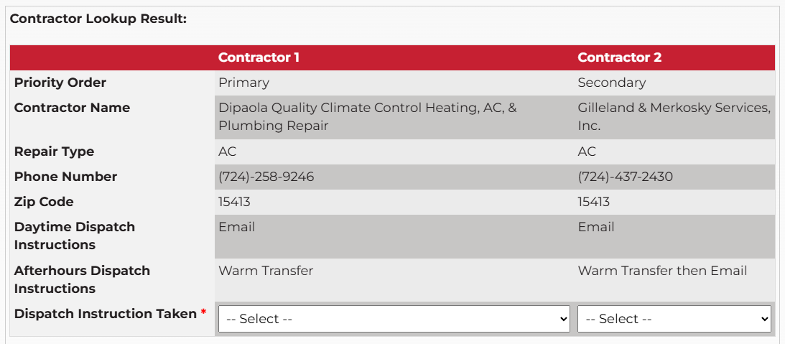Click the Zip Code row label
This screenshot has height=344, width=785.
click(x=44, y=202)
